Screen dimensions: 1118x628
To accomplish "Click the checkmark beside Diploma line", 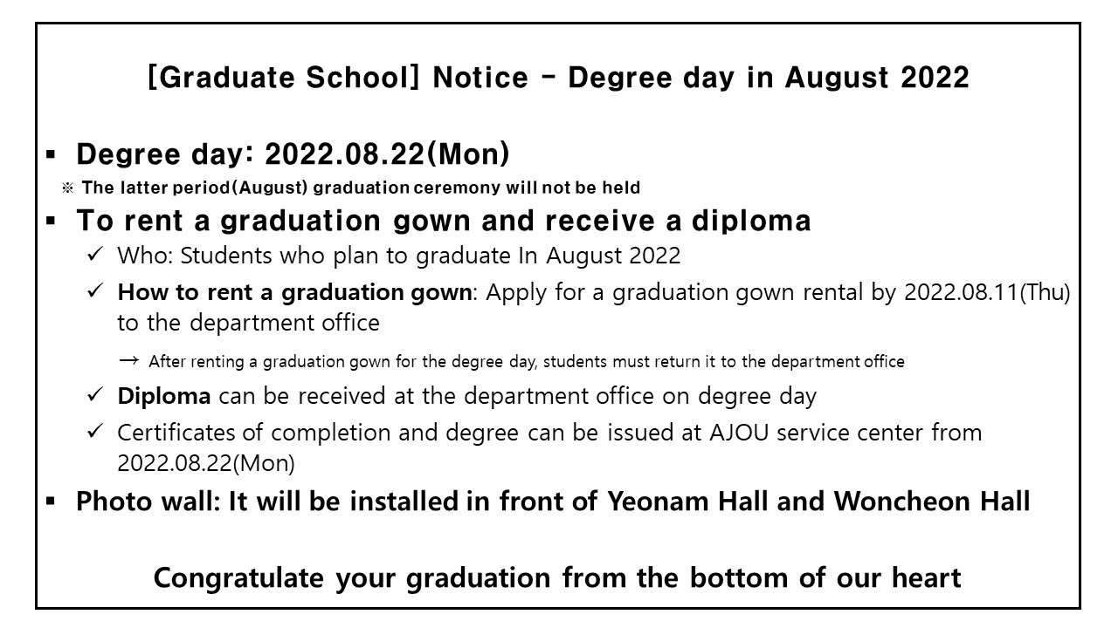I will (96, 395).
